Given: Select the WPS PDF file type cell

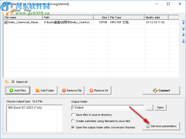Looking at the screenshot, I should pos(119,22).
